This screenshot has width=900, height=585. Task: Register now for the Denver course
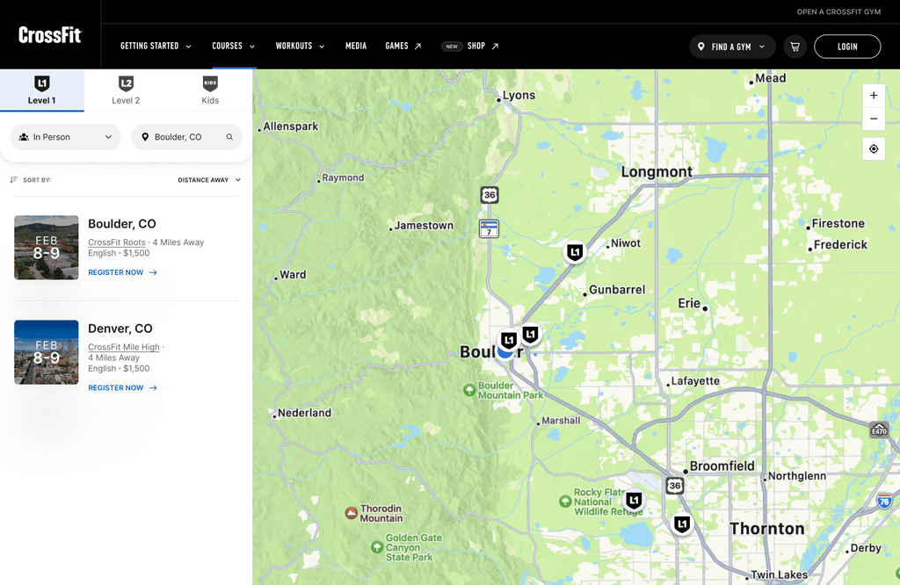(x=122, y=387)
